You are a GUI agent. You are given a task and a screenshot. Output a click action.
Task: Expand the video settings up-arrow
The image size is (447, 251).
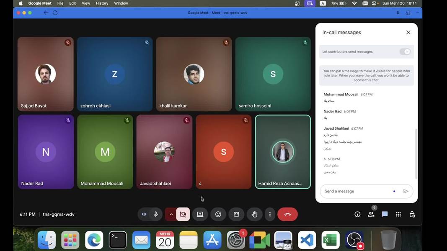(171, 214)
